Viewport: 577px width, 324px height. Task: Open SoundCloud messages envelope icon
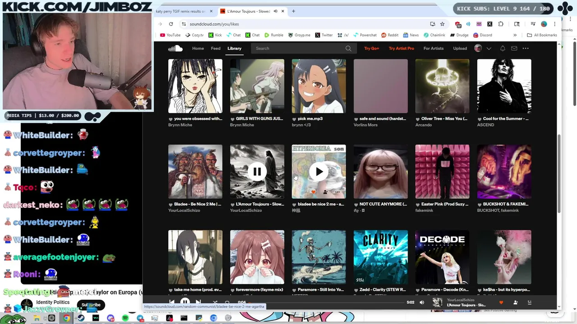coord(514,49)
